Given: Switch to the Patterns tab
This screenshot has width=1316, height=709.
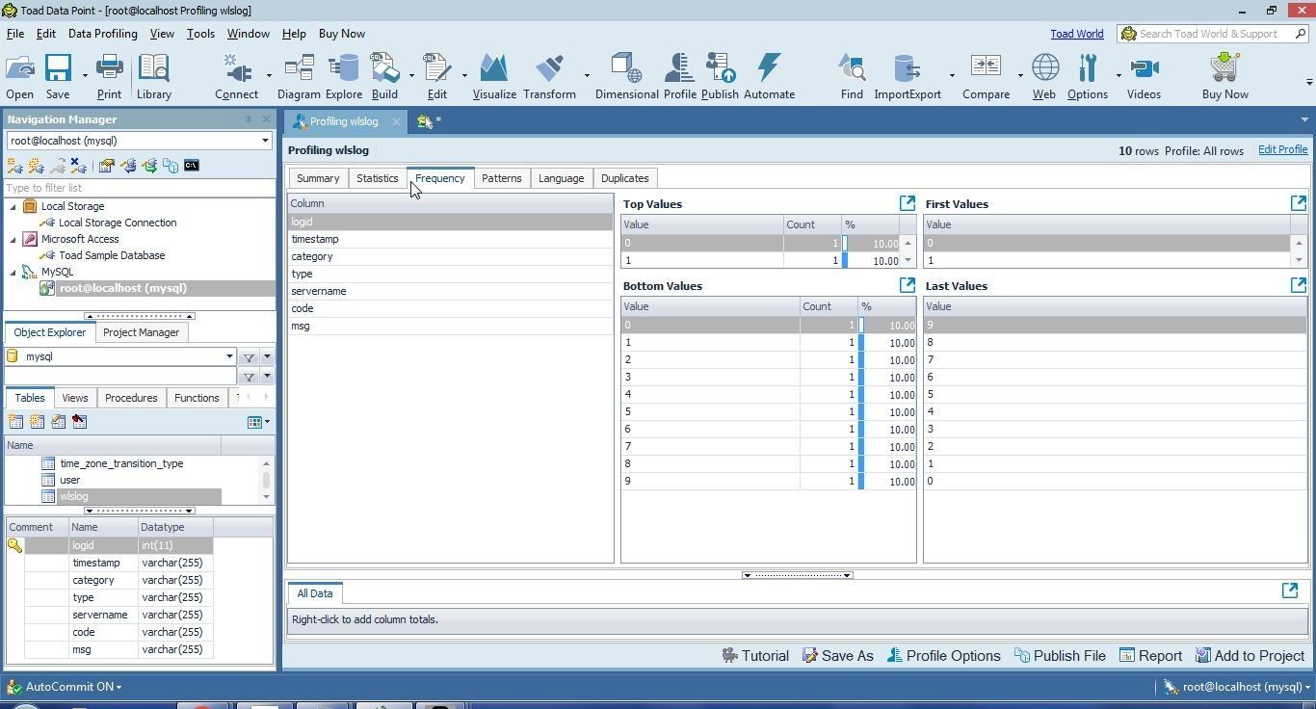Looking at the screenshot, I should click(501, 178).
